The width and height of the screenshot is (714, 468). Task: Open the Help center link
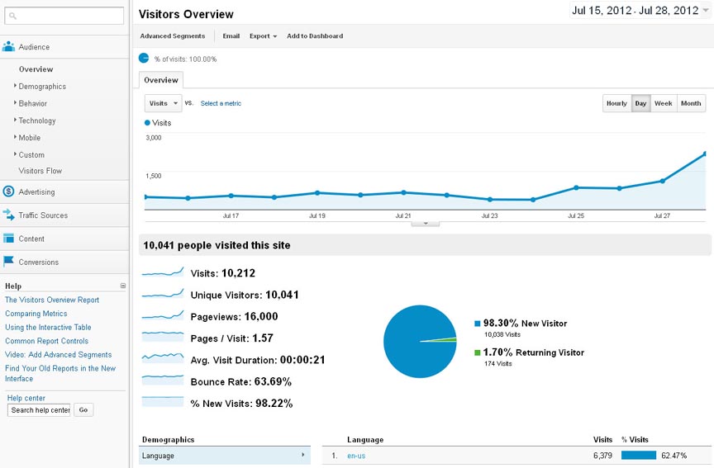(26, 398)
